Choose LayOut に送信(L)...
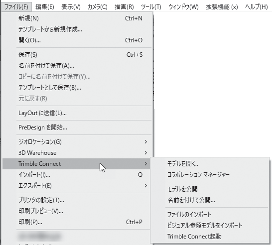 click(x=77, y=113)
